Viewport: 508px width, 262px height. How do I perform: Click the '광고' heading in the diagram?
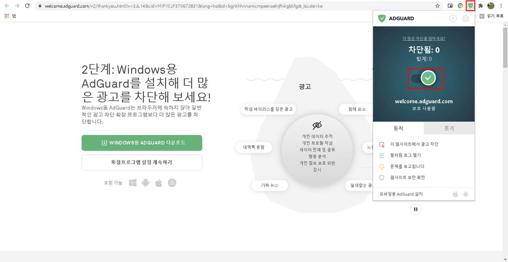(305, 87)
